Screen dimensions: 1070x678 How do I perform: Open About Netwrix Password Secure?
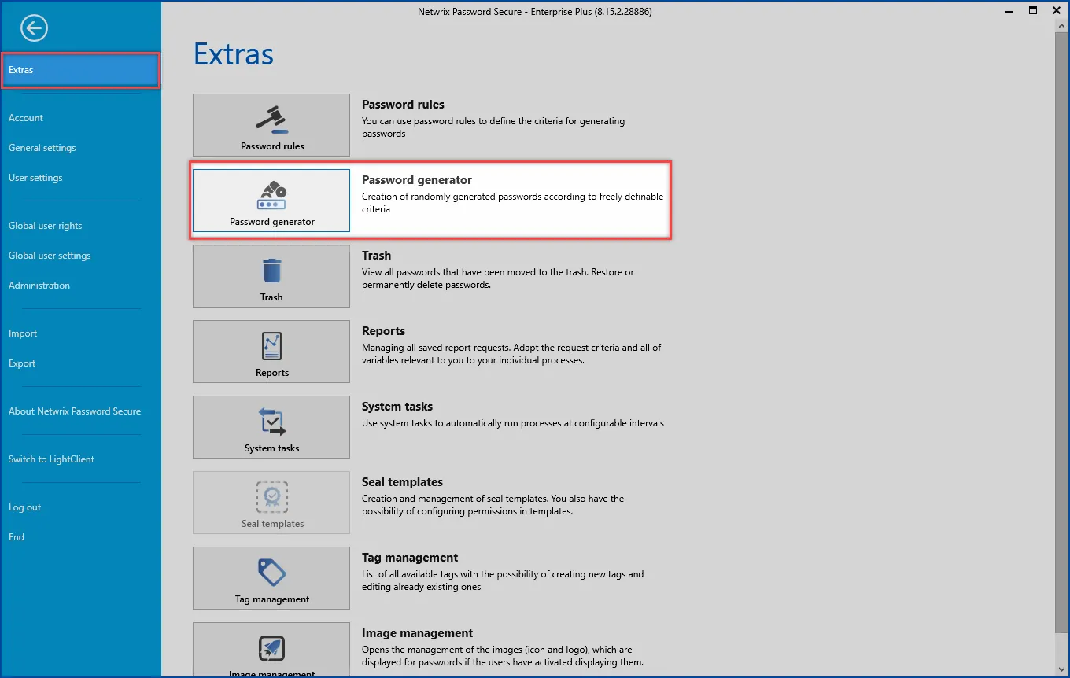[75, 411]
